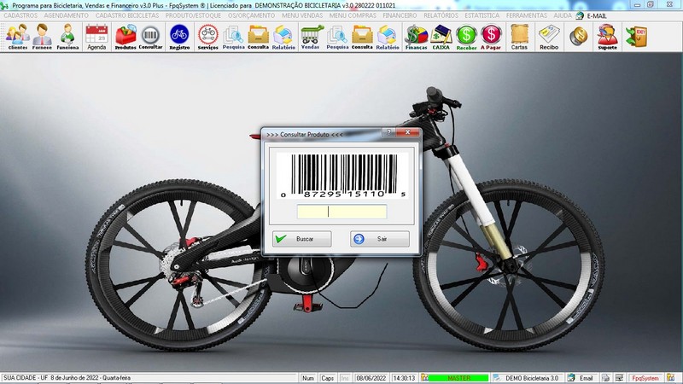Click Consulta icon left of Finanças group
683x384 pixels.
click(x=362, y=37)
